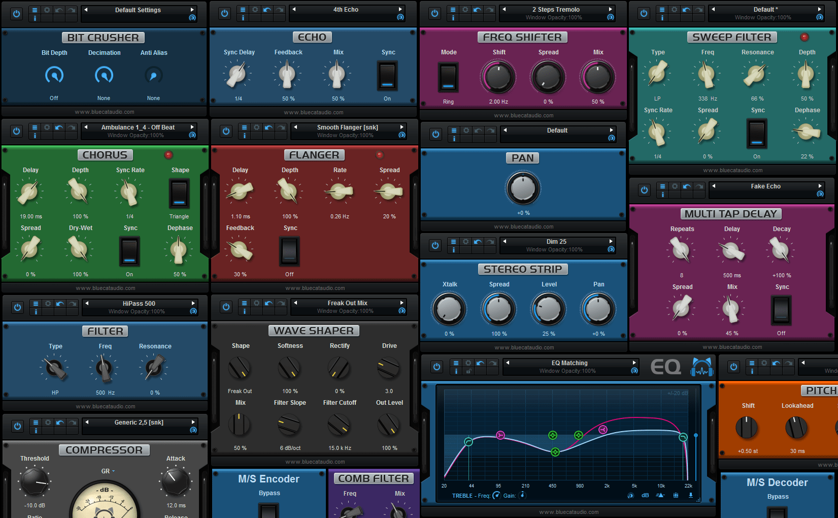Click the pink Treble node on the EQ curve
838x518 pixels.
pos(603,429)
